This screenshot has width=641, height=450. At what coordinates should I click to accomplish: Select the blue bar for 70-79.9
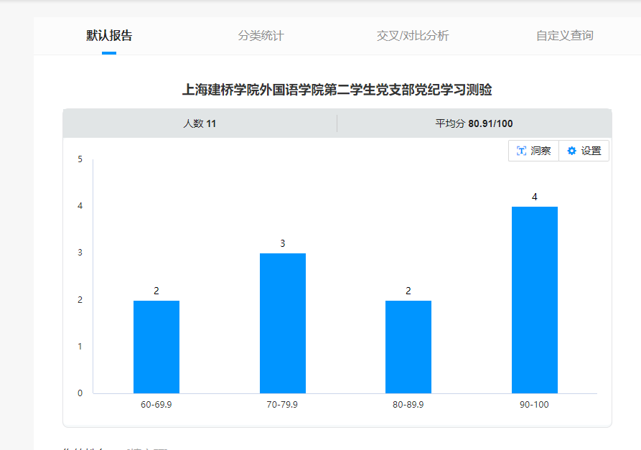point(282,323)
